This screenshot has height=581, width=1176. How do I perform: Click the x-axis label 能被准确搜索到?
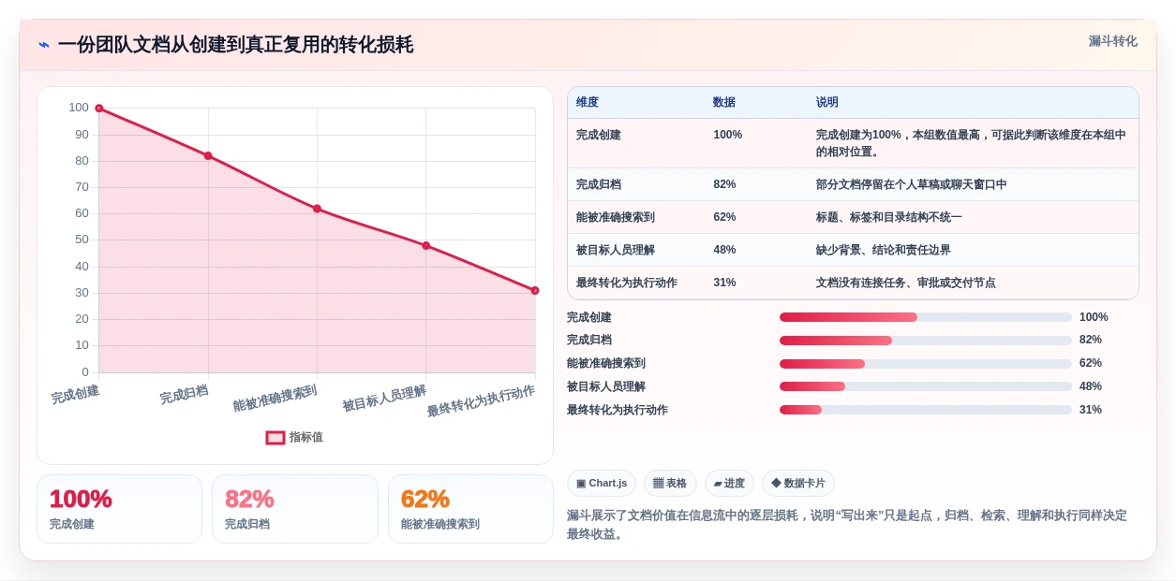point(275,398)
